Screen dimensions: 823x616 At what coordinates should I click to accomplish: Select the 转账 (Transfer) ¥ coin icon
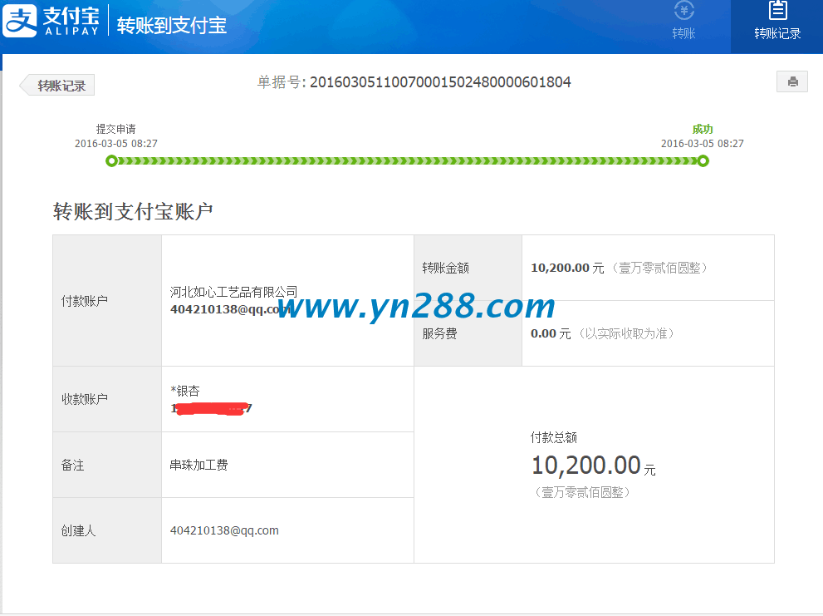point(683,12)
